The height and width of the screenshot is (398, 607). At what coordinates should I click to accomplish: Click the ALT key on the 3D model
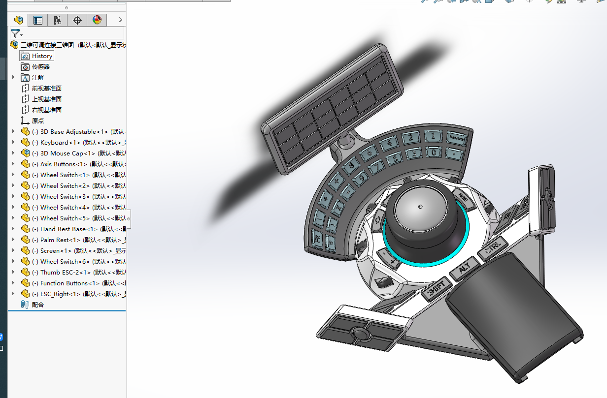pos(464,269)
